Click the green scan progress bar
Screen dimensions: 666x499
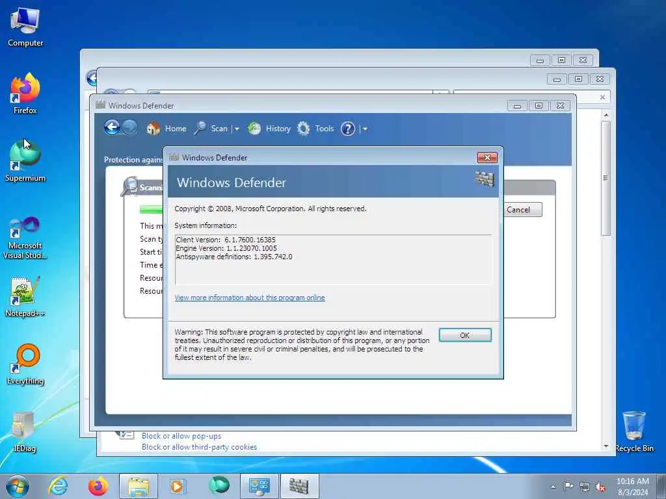pos(152,209)
